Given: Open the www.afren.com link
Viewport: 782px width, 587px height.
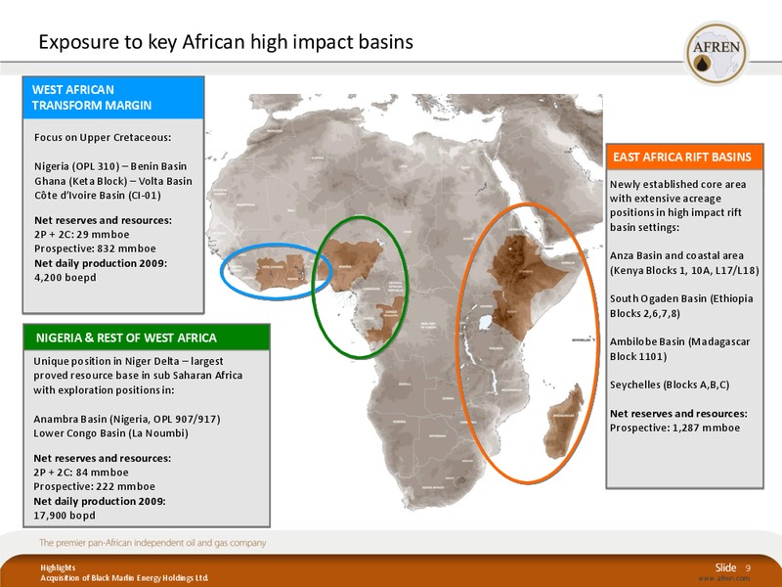Looking at the screenshot, I should pos(723,578).
